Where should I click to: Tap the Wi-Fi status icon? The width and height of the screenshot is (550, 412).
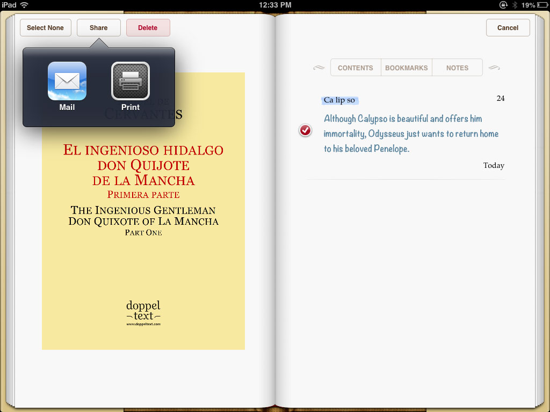coord(24,5)
